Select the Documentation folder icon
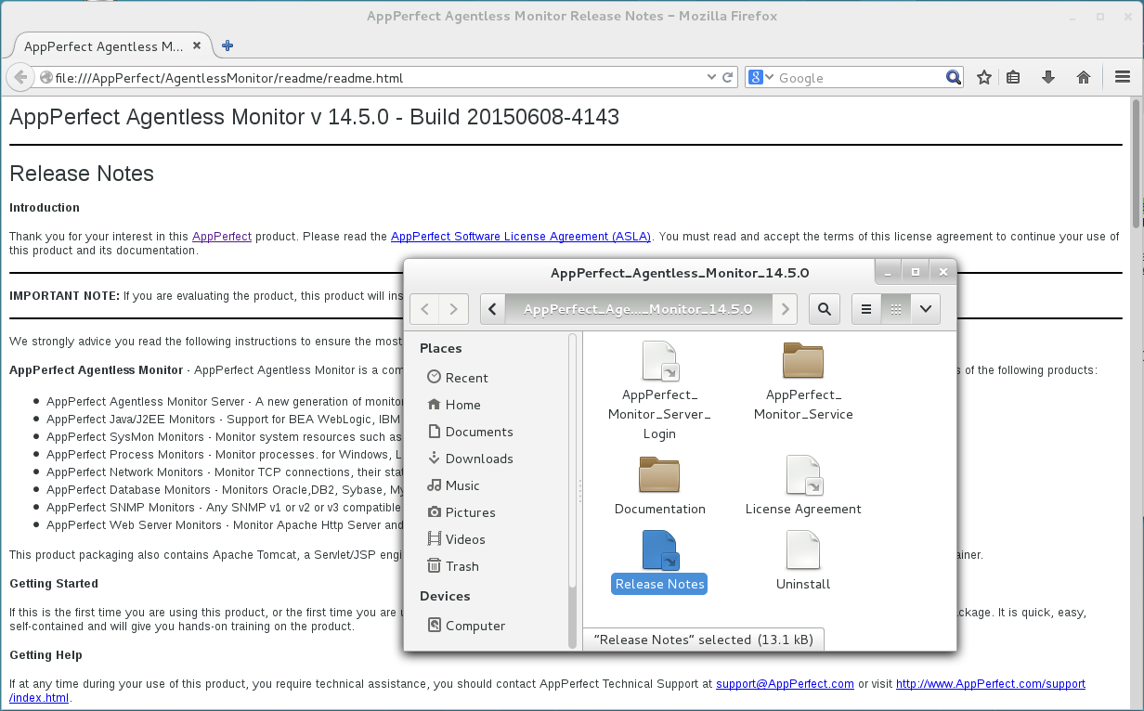Image resolution: width=1144 pixels, height=711 pixels. [x=660, y=475]
